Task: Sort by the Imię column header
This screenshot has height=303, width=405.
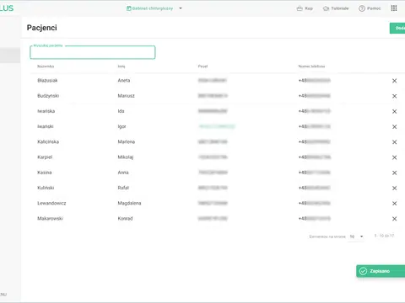Action: click(x=121, y=66)
